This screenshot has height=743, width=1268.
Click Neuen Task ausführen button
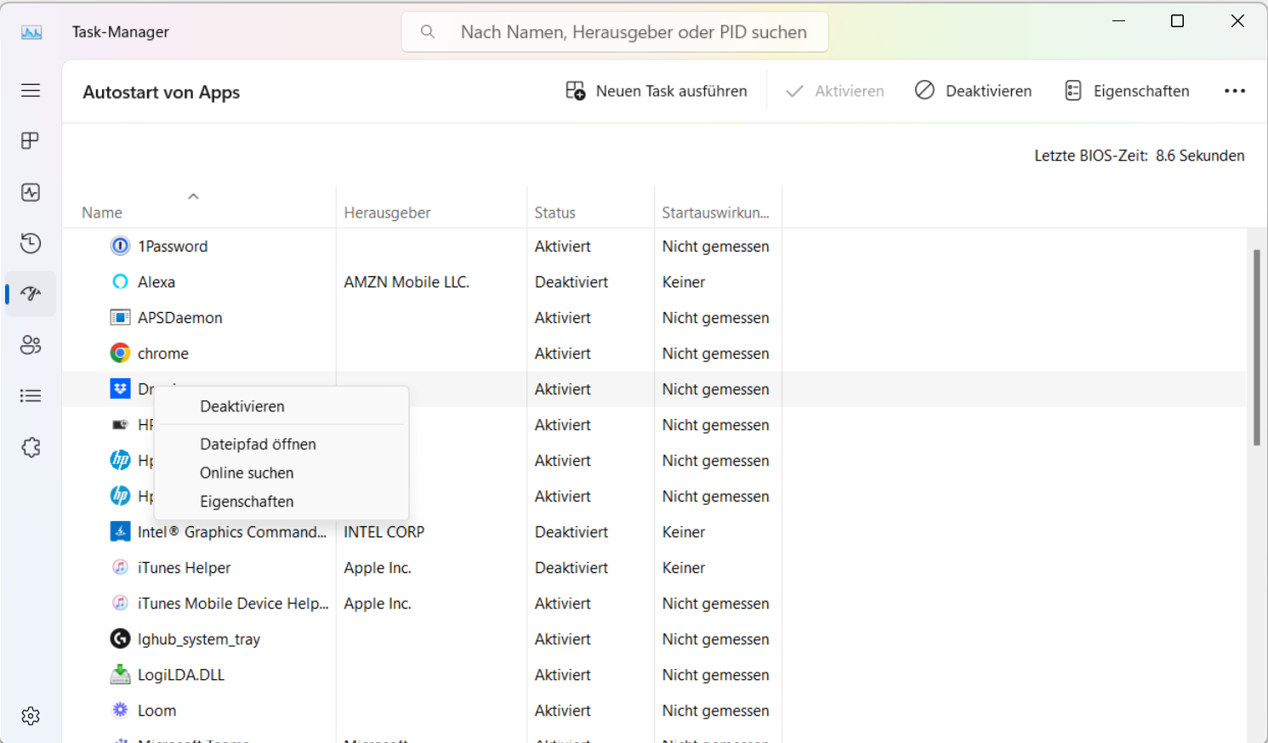(x=657, y=91)
